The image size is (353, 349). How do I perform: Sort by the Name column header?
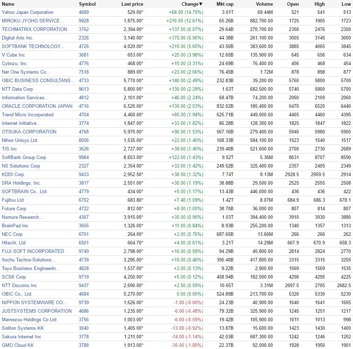[8, 4]
